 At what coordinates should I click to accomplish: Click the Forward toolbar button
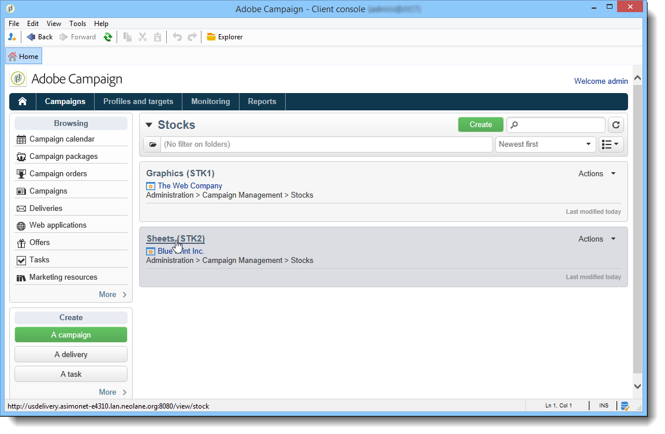click(77, 37)
